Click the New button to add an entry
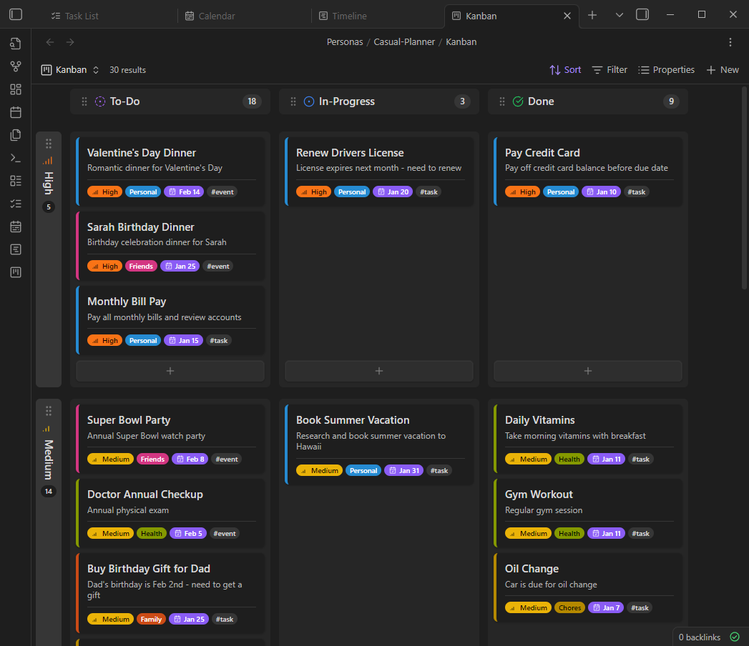749x646 pixels. point(723,69)
